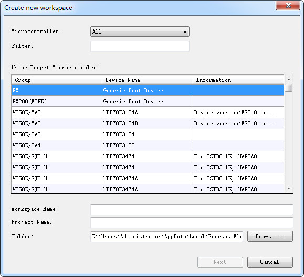Choose the V850E/IA4 UPD70F3186 entry

coord(148,145)
